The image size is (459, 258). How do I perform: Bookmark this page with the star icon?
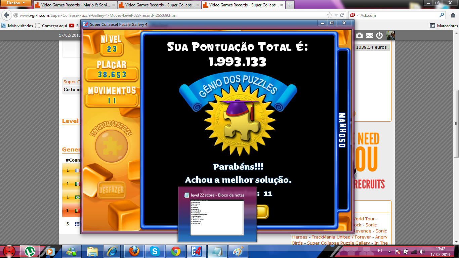pos(330,15)
